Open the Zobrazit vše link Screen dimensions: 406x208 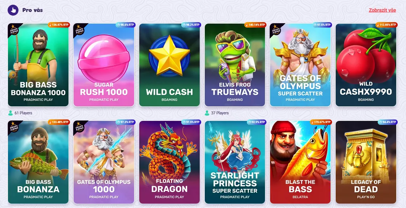click(x=382, y=10)
